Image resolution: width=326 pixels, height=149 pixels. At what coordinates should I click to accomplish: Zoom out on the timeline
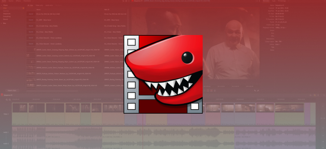(10, 99)
